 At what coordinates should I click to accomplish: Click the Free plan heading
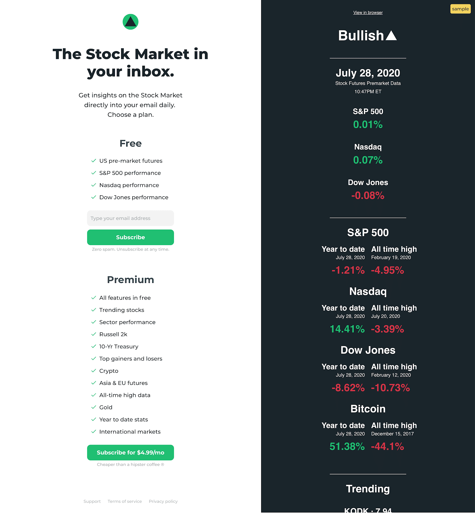click(130, 143)
